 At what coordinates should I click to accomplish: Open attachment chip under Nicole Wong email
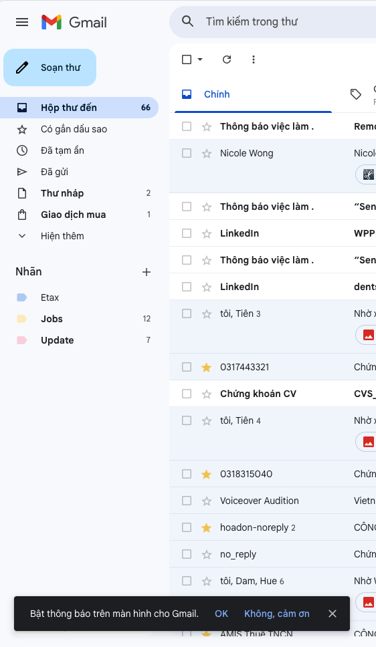(366, 174)
